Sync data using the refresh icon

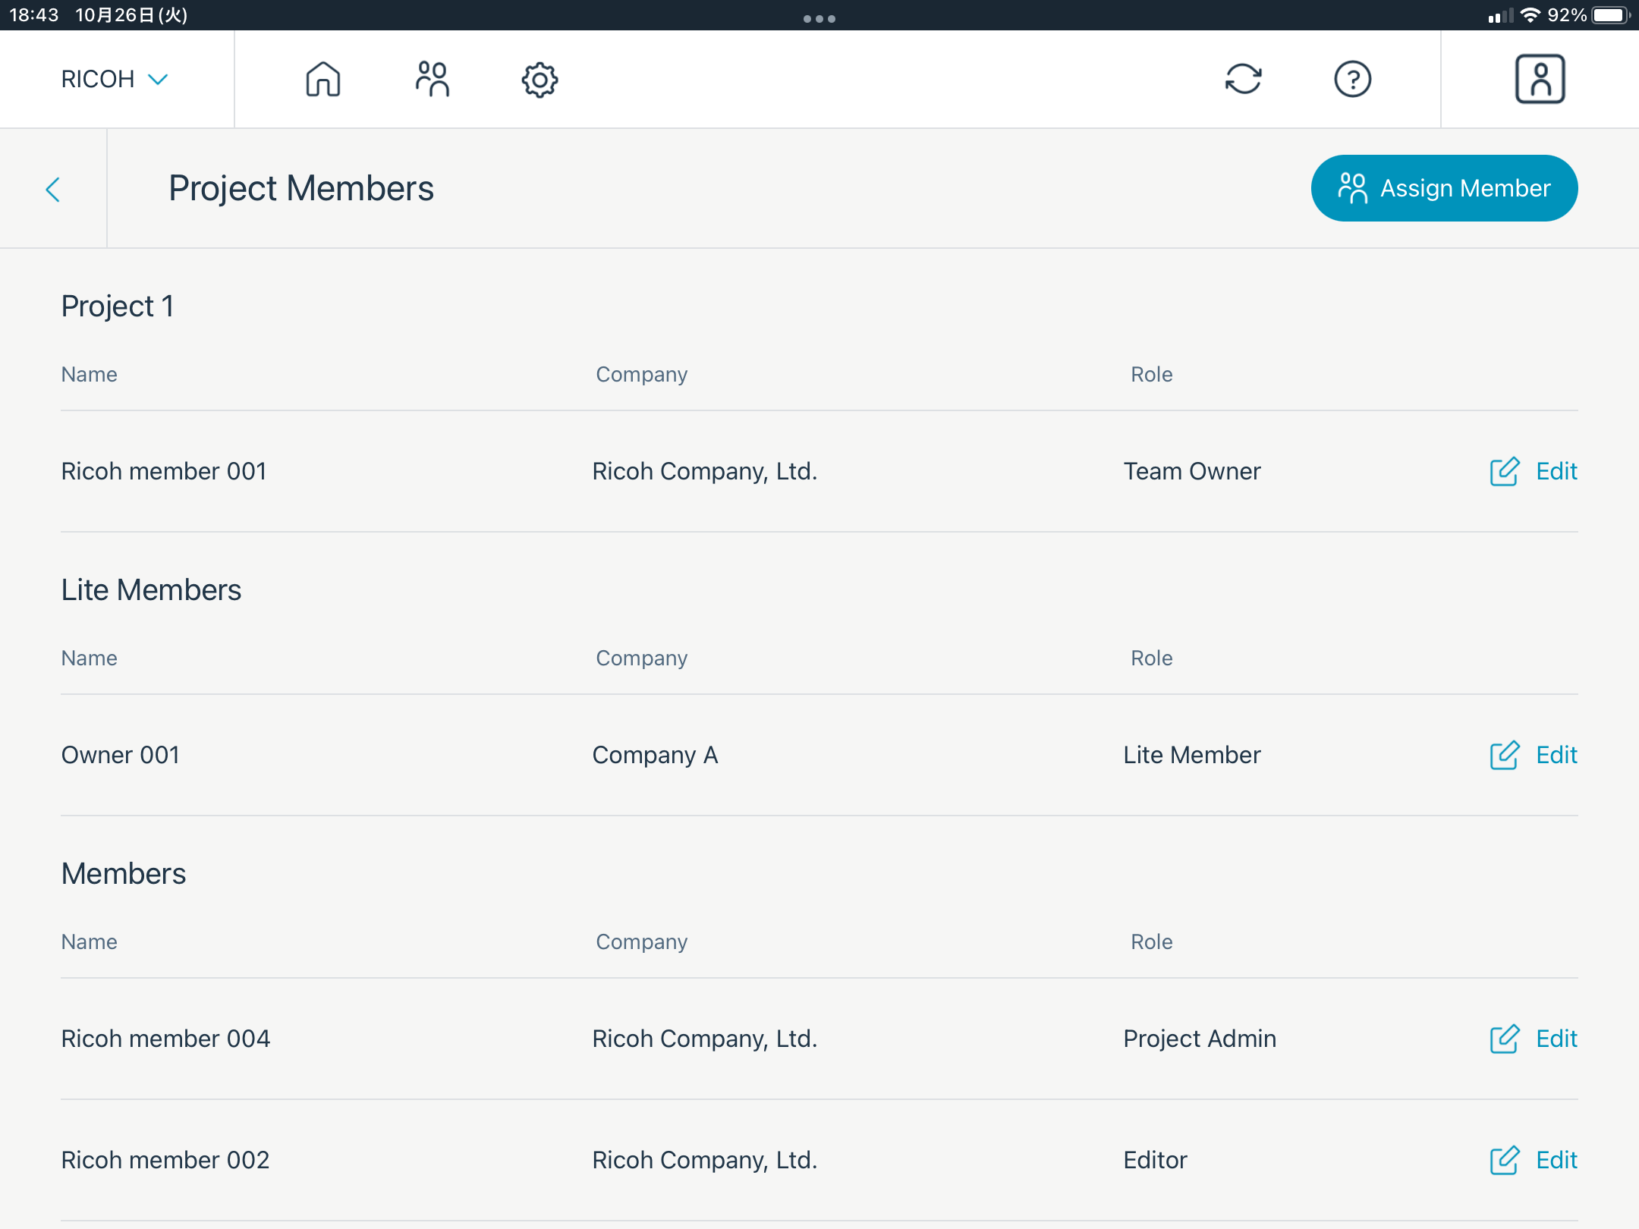coord(1244,78)
